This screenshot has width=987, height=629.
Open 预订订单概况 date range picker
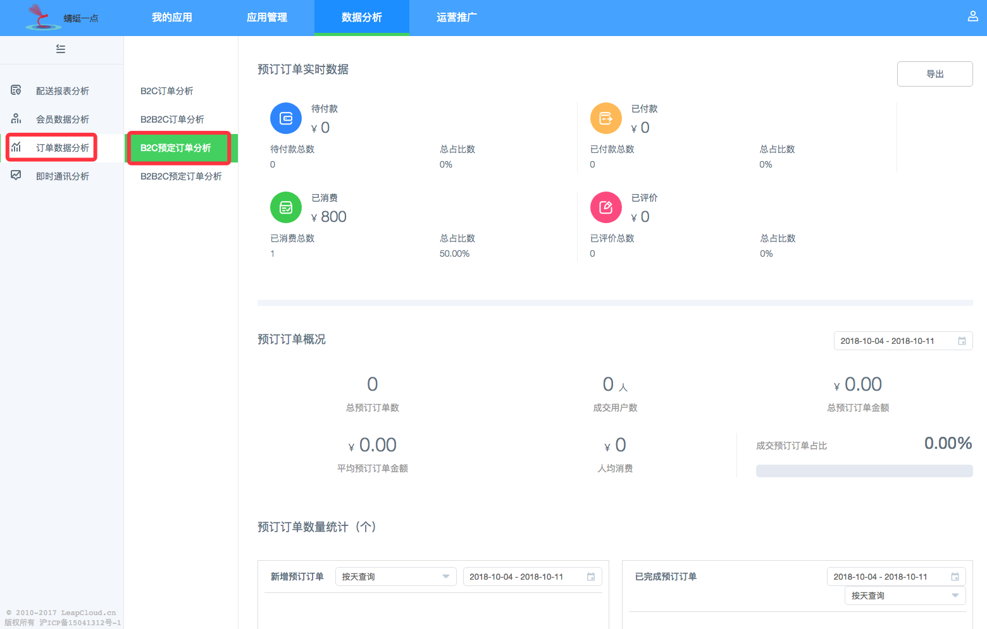[903, 341]
